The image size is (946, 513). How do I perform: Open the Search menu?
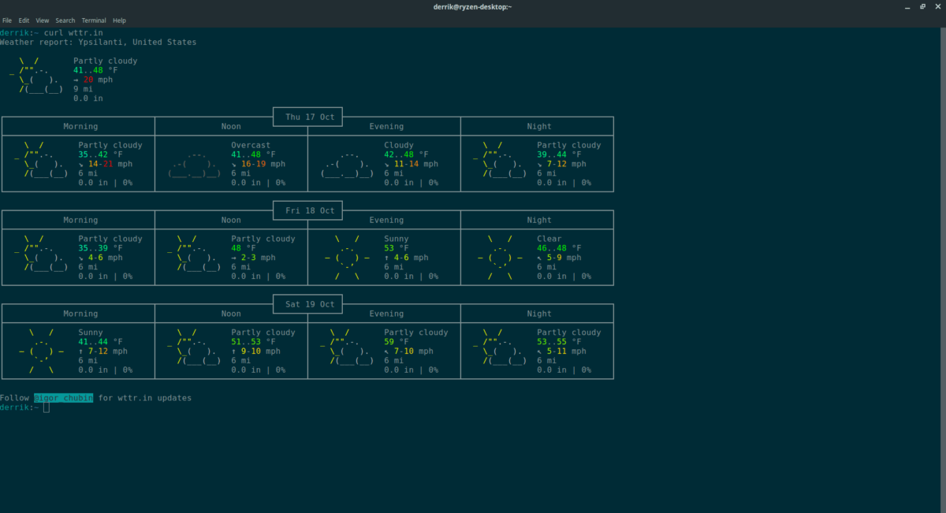pyautogui.click(x=65, y=20)
